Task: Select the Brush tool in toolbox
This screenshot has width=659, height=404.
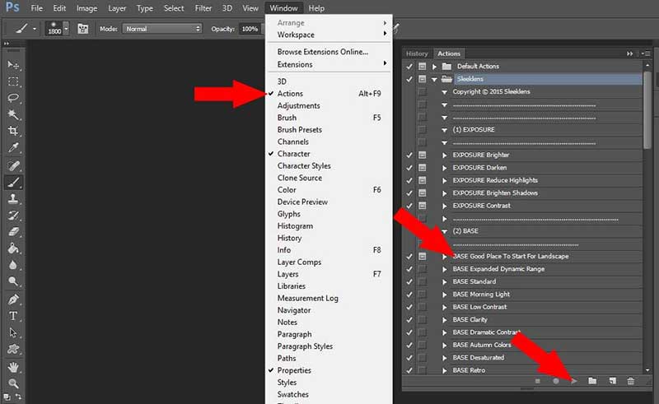Action: click(13, 183)
